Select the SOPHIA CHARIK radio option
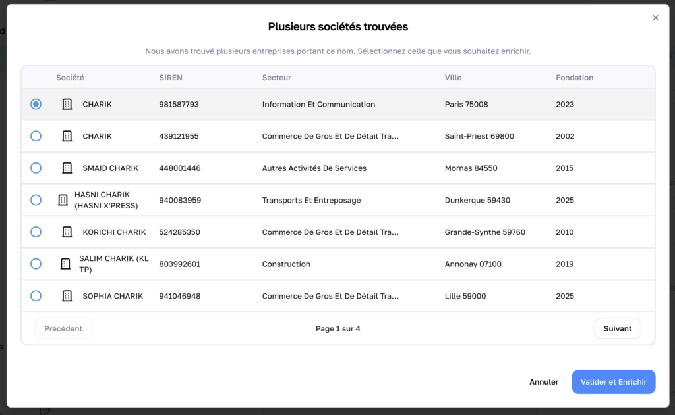Image resolution: width=675 pixels, height=415 pixels. pos(36,296)
